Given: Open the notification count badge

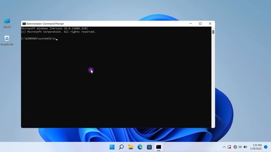Looking at the screenshot, I should click(x=266, y=147).
